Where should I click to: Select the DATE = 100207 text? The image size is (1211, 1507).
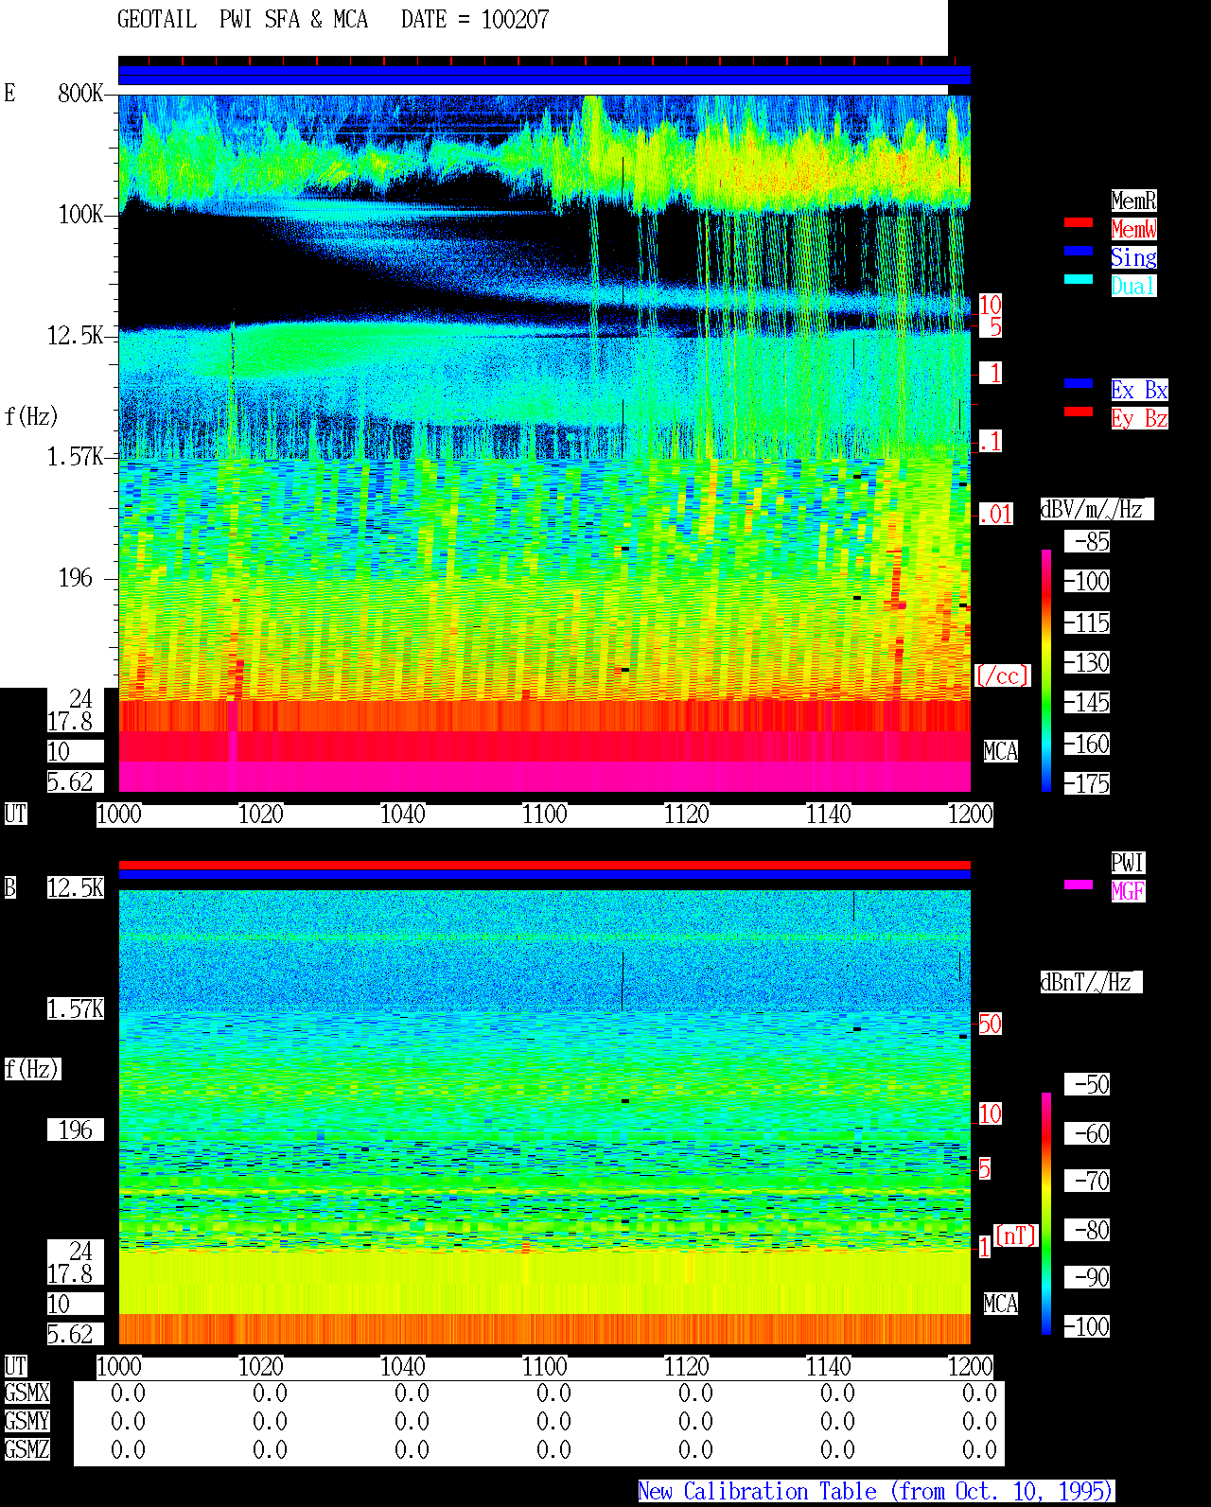tap(475, 20)
